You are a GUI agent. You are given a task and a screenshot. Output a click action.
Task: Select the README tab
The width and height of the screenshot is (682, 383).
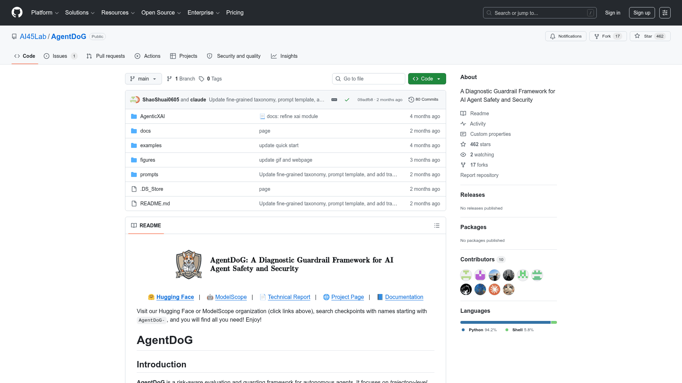point(146,226)
